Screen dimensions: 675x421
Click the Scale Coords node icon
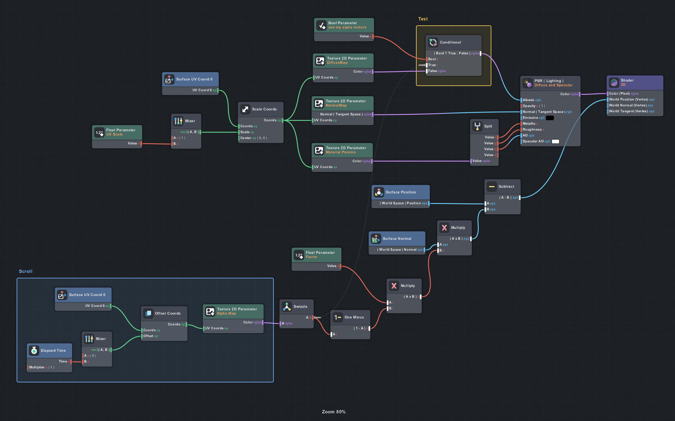click(x=245, y=109)
